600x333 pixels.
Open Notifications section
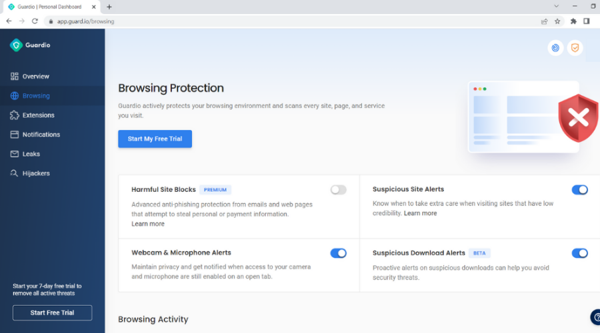pyautogui.click(x=41, y=135)
